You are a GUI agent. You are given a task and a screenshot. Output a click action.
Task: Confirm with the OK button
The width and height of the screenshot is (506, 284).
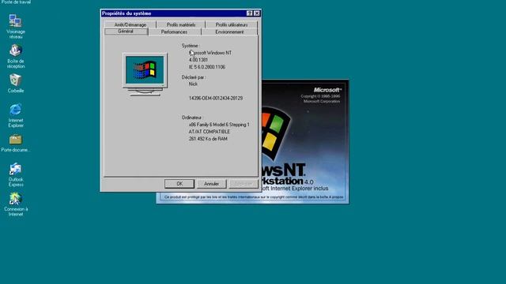point(179,184)
